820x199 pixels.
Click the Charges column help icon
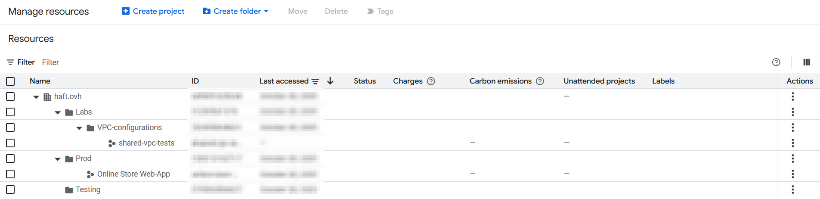[431, 81]
